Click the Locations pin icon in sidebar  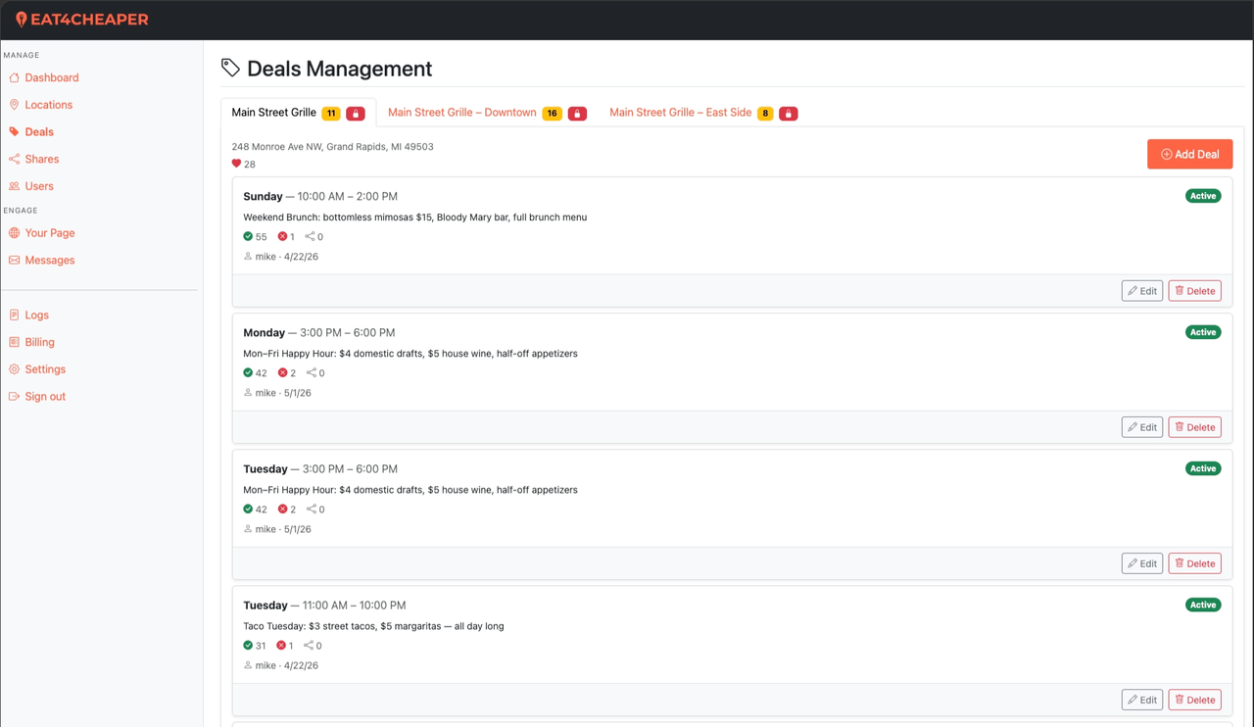tap(14, 105)
